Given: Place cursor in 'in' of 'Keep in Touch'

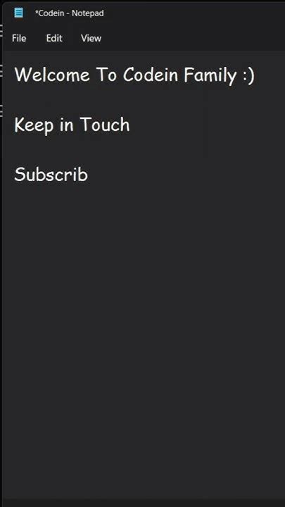Looking at the screenshot, I should tap(67, 125).
